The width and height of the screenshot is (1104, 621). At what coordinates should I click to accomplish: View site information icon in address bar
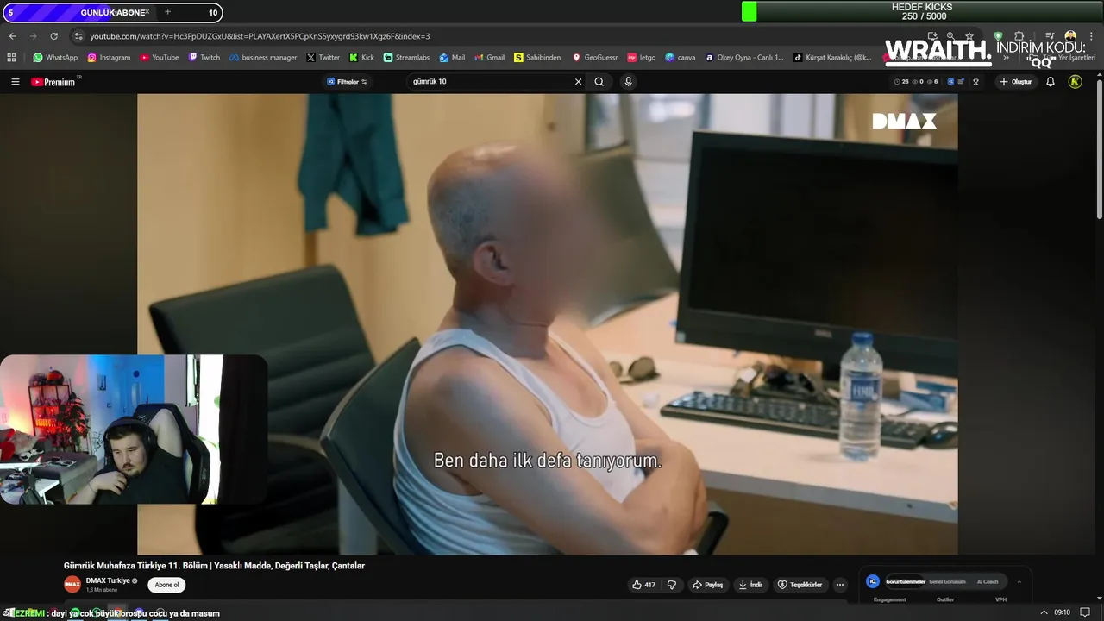coord(78,36)
